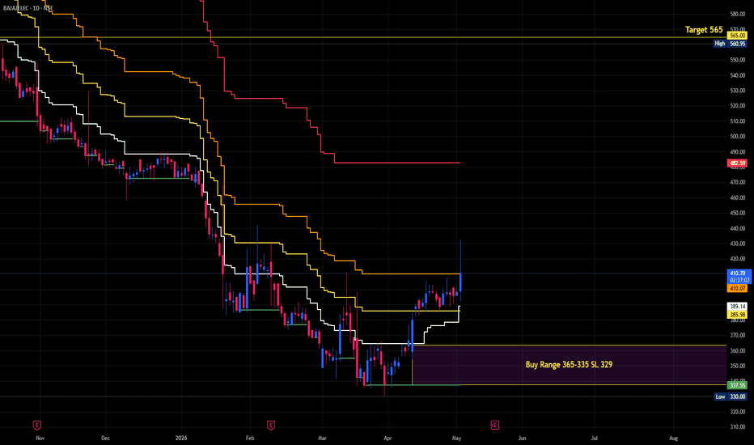Click the earnings E marker near Nov
754x445 pixels.
36,425
